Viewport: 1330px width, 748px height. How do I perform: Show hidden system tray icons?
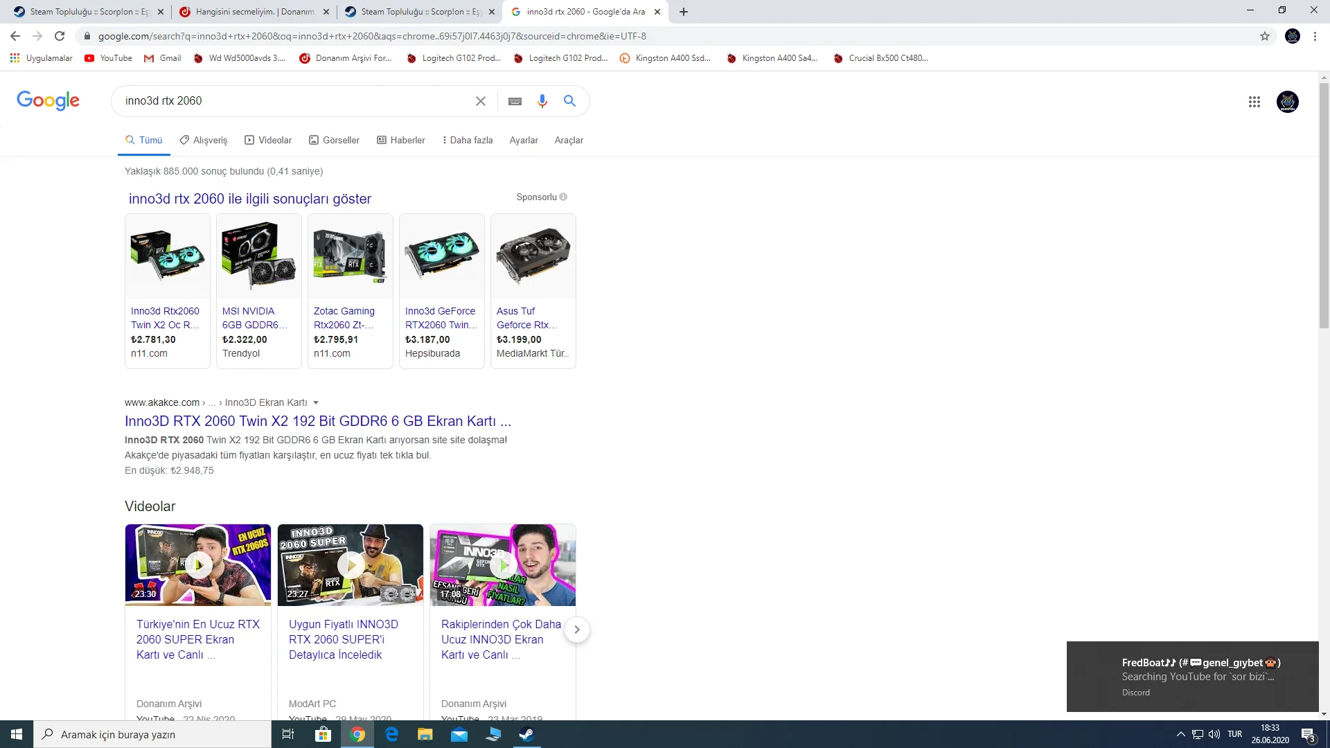(1180, 734)
